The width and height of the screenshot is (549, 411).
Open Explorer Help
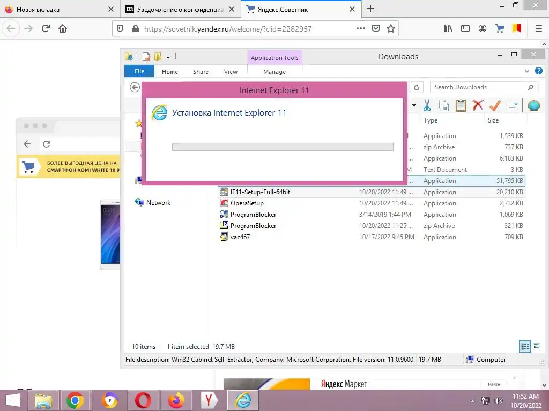click(x=538, y=71)
